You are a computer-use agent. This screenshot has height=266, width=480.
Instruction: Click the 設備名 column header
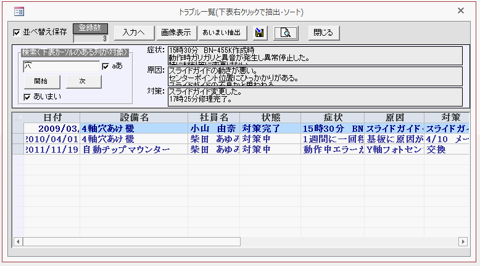pyautogui.click(x=134, y=118)
